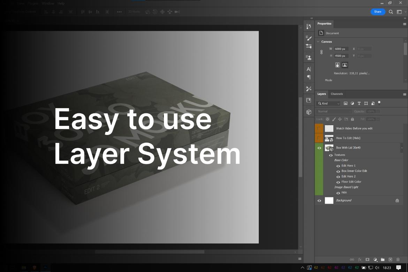The height and width of the screenshot is (272, 408).
Task: Add a layer mask icon
Action: click(368, 259)
